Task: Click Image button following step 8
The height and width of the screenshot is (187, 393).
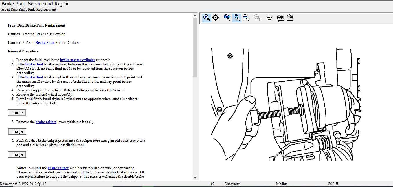Action: point(17,154)
